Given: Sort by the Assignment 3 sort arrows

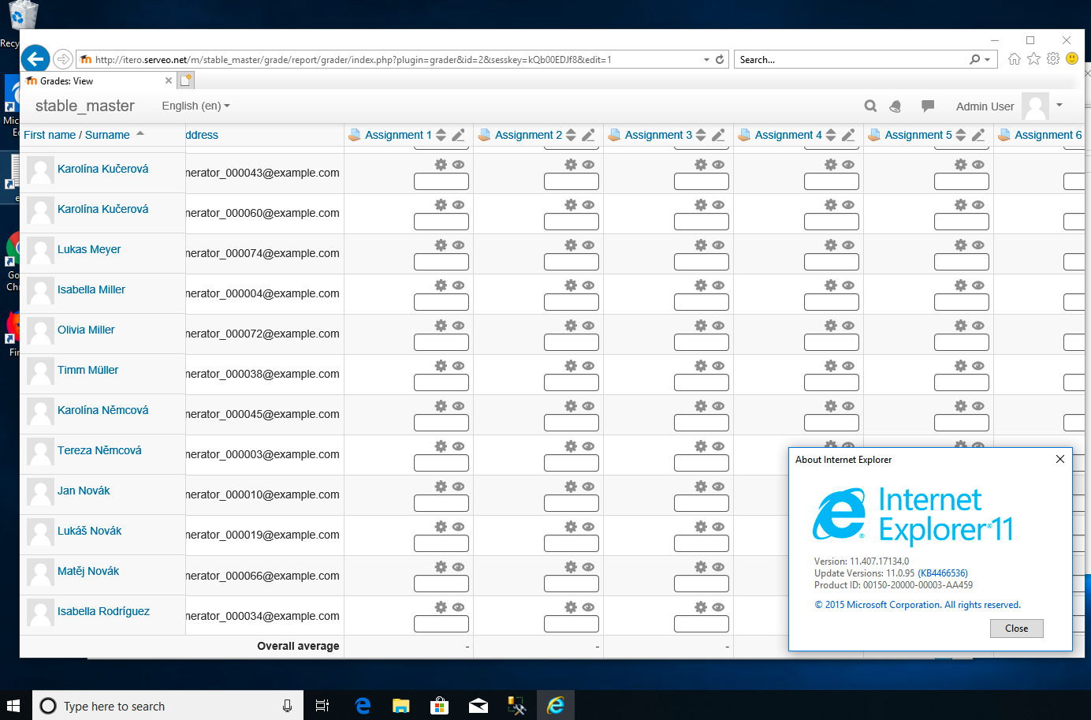Looking at the screenshot, I should tap(701, 135).
